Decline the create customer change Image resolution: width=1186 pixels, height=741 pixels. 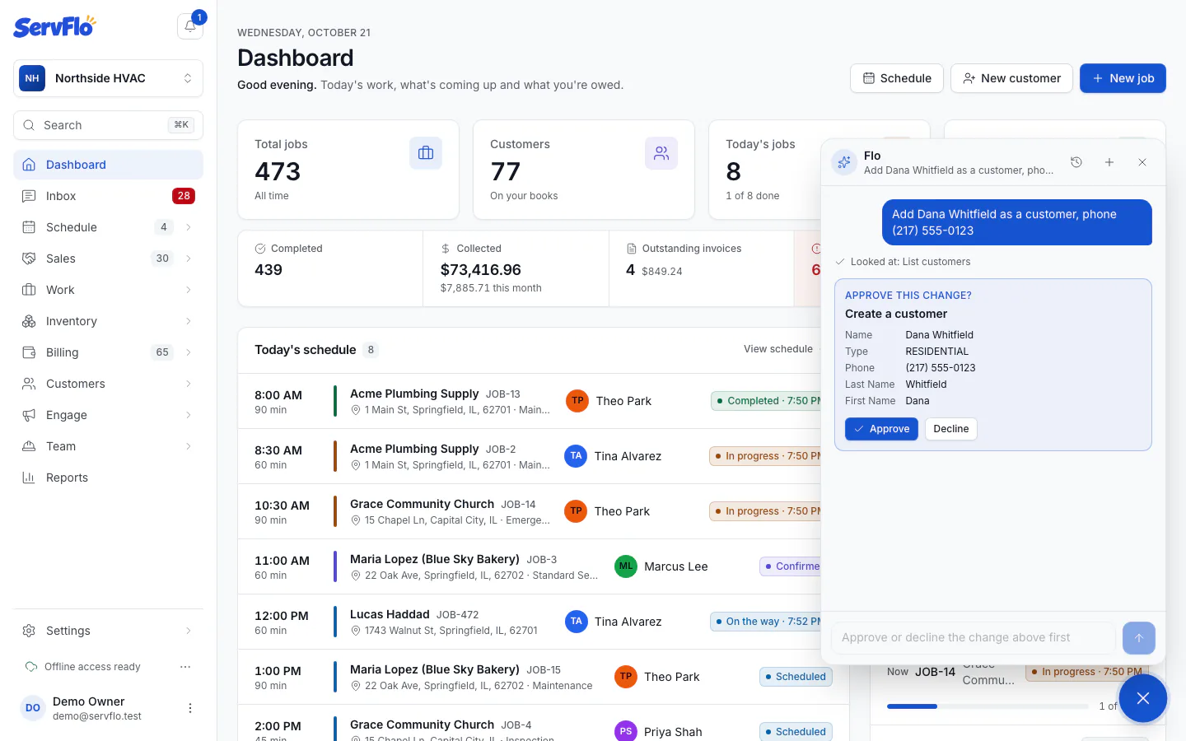tap(951, 429)
